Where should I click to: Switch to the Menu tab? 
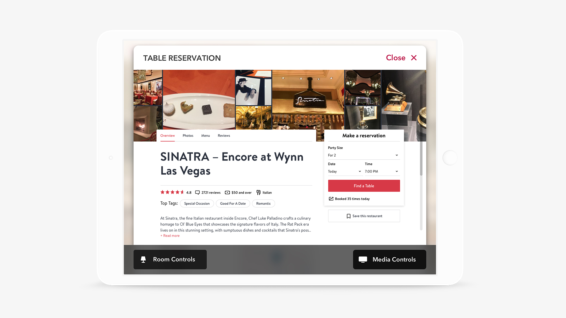click(206, 135)
